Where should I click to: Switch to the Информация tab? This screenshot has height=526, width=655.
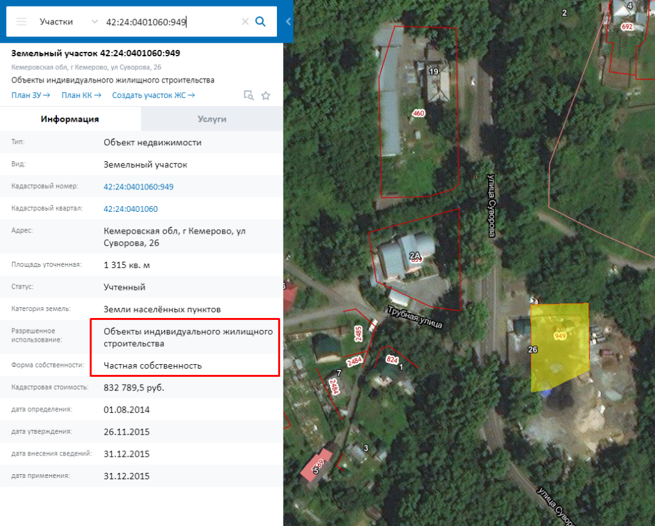click(x=70, y=119)
